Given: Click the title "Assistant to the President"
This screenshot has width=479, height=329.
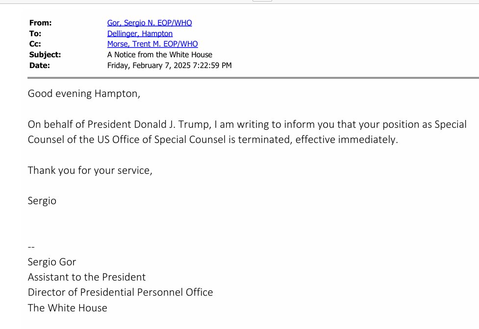Looking at the screenshot, I should pyautogui.click(x=87, y=277).
